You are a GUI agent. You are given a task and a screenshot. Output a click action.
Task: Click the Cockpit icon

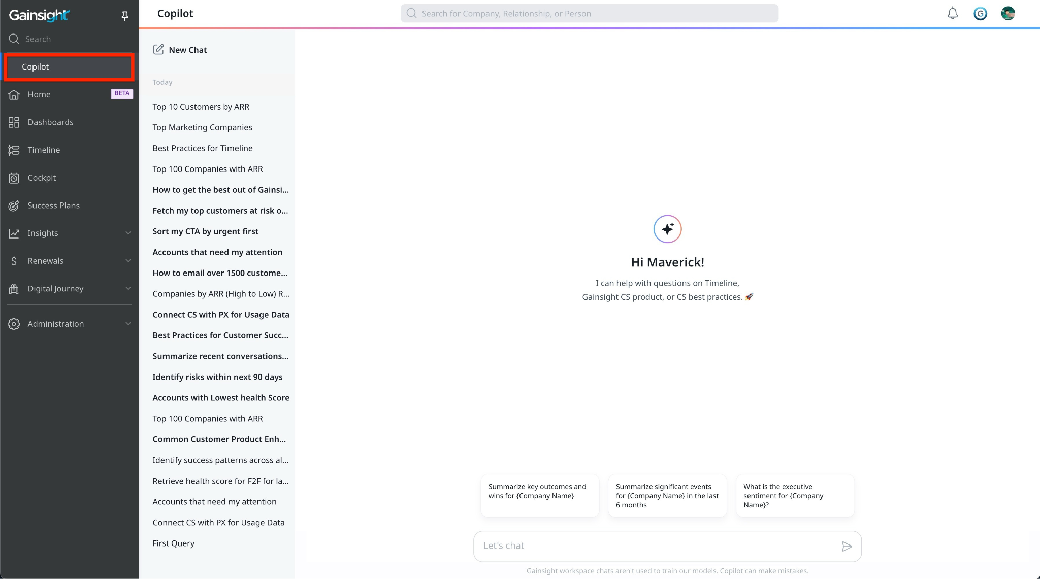point(14,178)
